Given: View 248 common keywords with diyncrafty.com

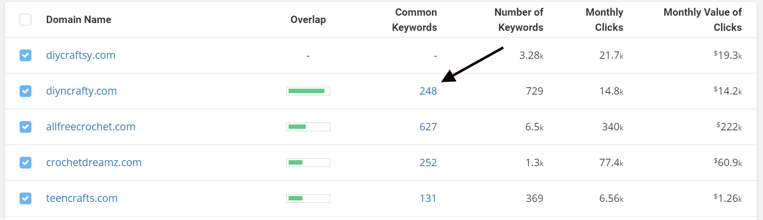Looking at the screenshot, I should click(428, 91).
